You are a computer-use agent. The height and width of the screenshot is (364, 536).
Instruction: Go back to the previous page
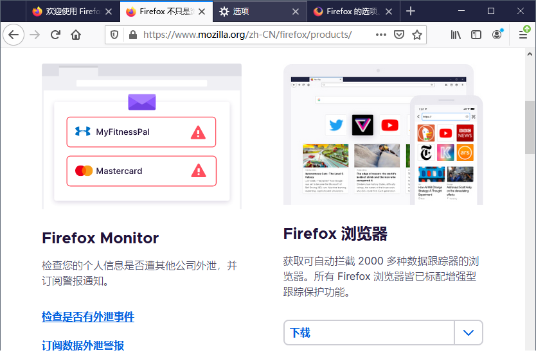13,35
